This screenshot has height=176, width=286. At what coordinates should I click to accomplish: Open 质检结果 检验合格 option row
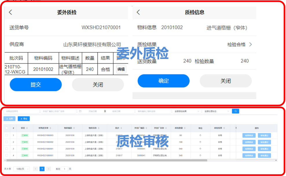click(x=239, y=45)
